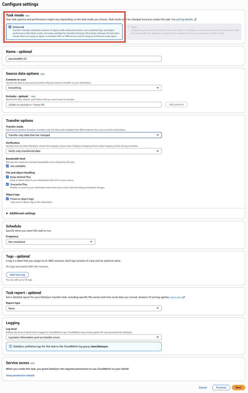Expand the Additional settings section
Screen dimensions: 248x393
[21, 213]
